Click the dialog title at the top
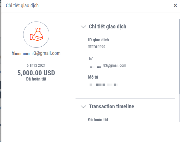This screenshot has width=180, height=142. point(22,6)
